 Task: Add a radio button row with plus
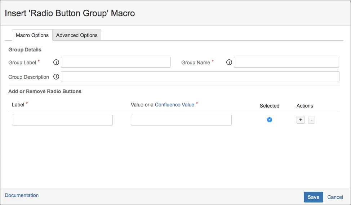(x=301, y=120)
